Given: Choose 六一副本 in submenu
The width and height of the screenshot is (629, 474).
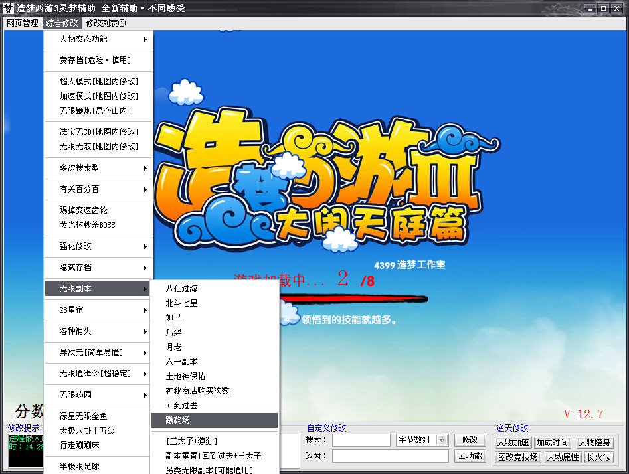Looking at the screenshot, I should [x=215, y=362].
